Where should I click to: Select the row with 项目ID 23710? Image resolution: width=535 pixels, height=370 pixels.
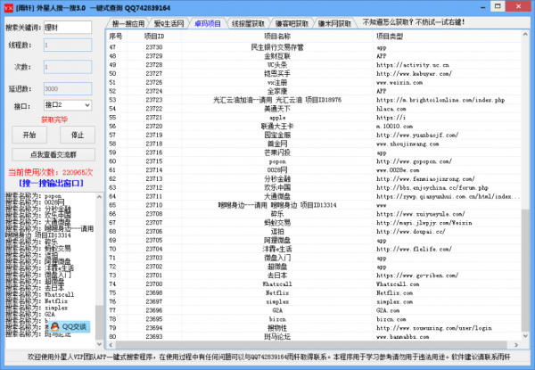(x=314, y=205)
